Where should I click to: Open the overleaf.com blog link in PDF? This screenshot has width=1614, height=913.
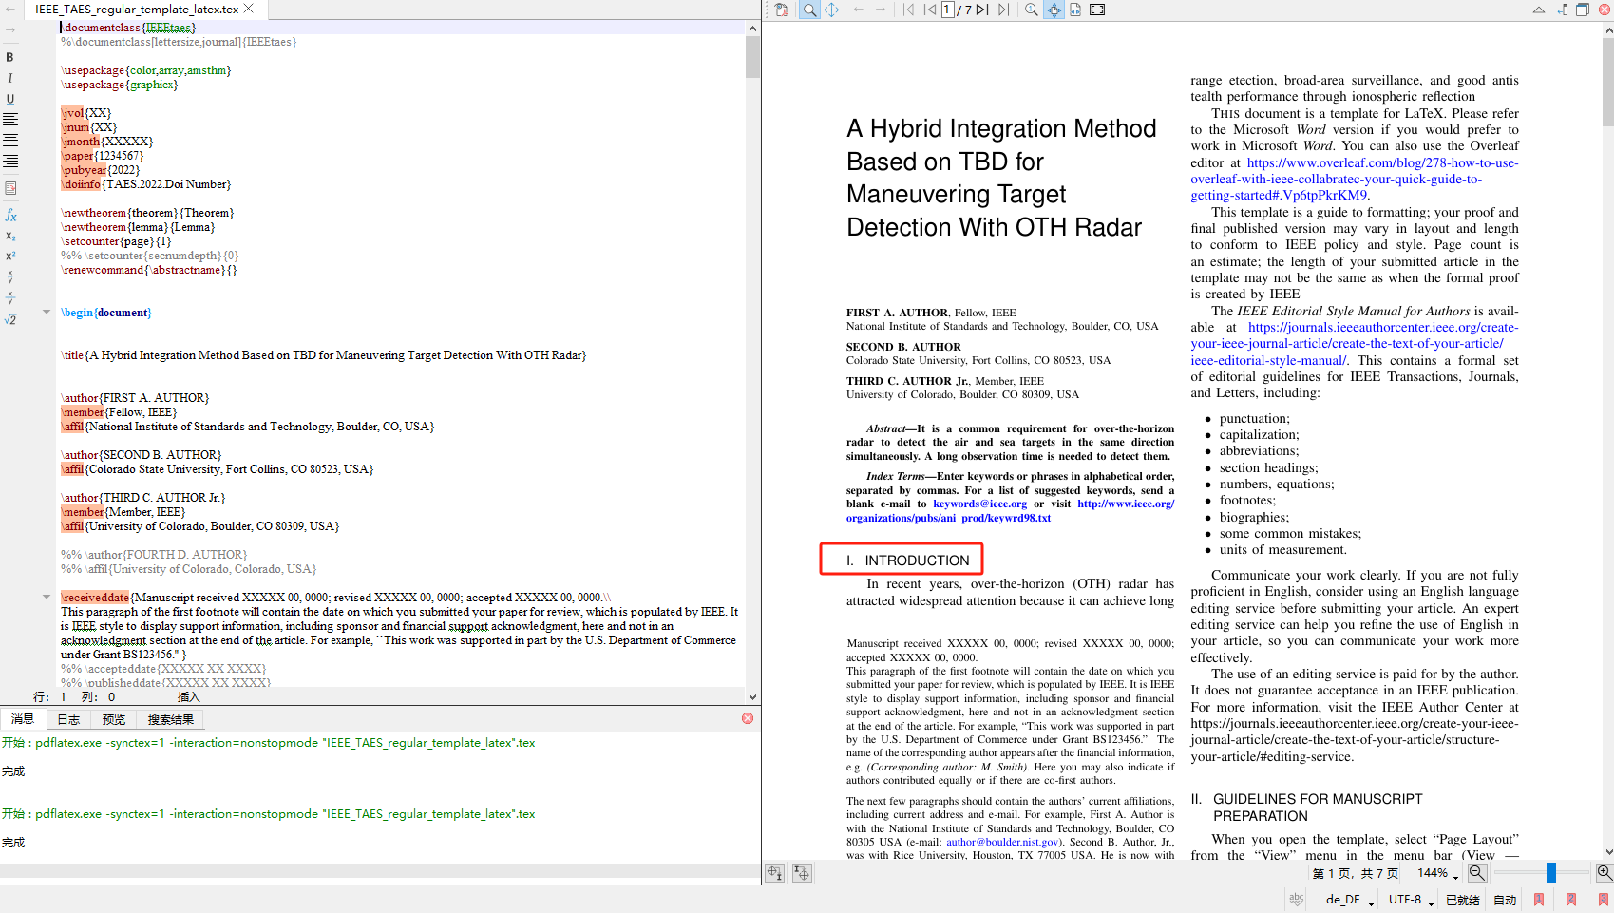[x=1355, y=179]
